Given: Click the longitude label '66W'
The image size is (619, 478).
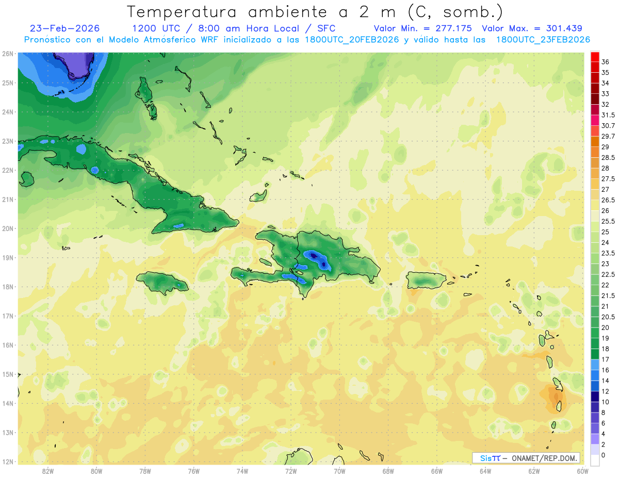Looking at the screenshot, I should coord(437,471).
